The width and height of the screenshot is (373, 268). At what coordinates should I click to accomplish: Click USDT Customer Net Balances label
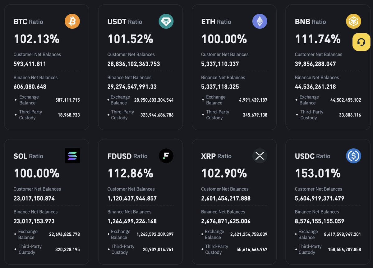coord(131,54)
